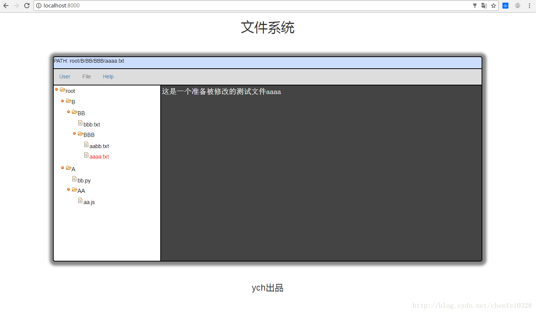Screen dimensions: 536x313
Task: Open the File menu
Action: 86,76
